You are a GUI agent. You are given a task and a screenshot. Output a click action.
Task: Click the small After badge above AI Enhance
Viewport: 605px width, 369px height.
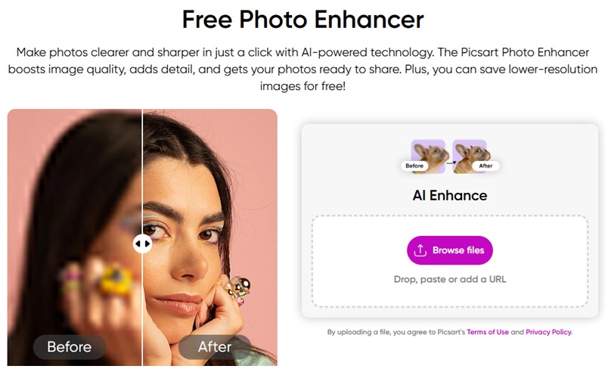click(486, 166)
